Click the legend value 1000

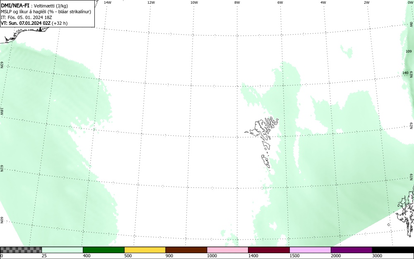[x=212, y=256]
